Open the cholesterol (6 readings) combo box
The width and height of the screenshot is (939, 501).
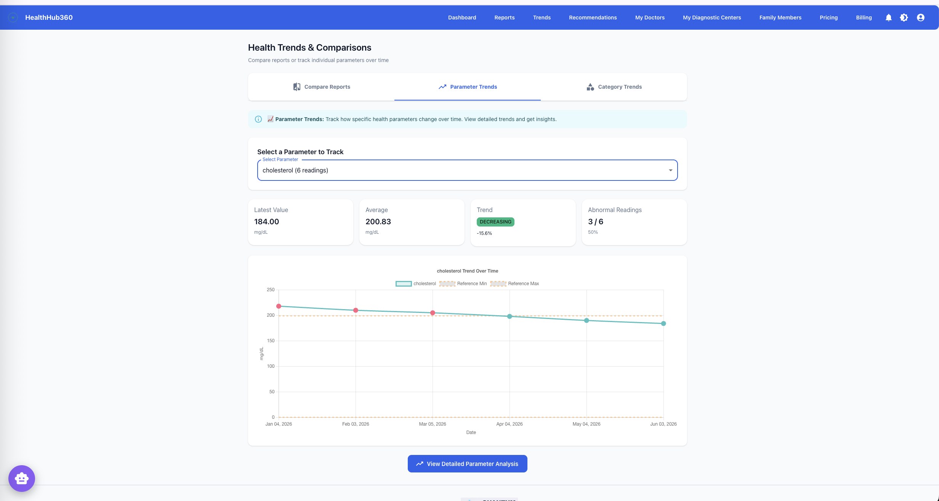pyautogui.click(x=467, y=170)
